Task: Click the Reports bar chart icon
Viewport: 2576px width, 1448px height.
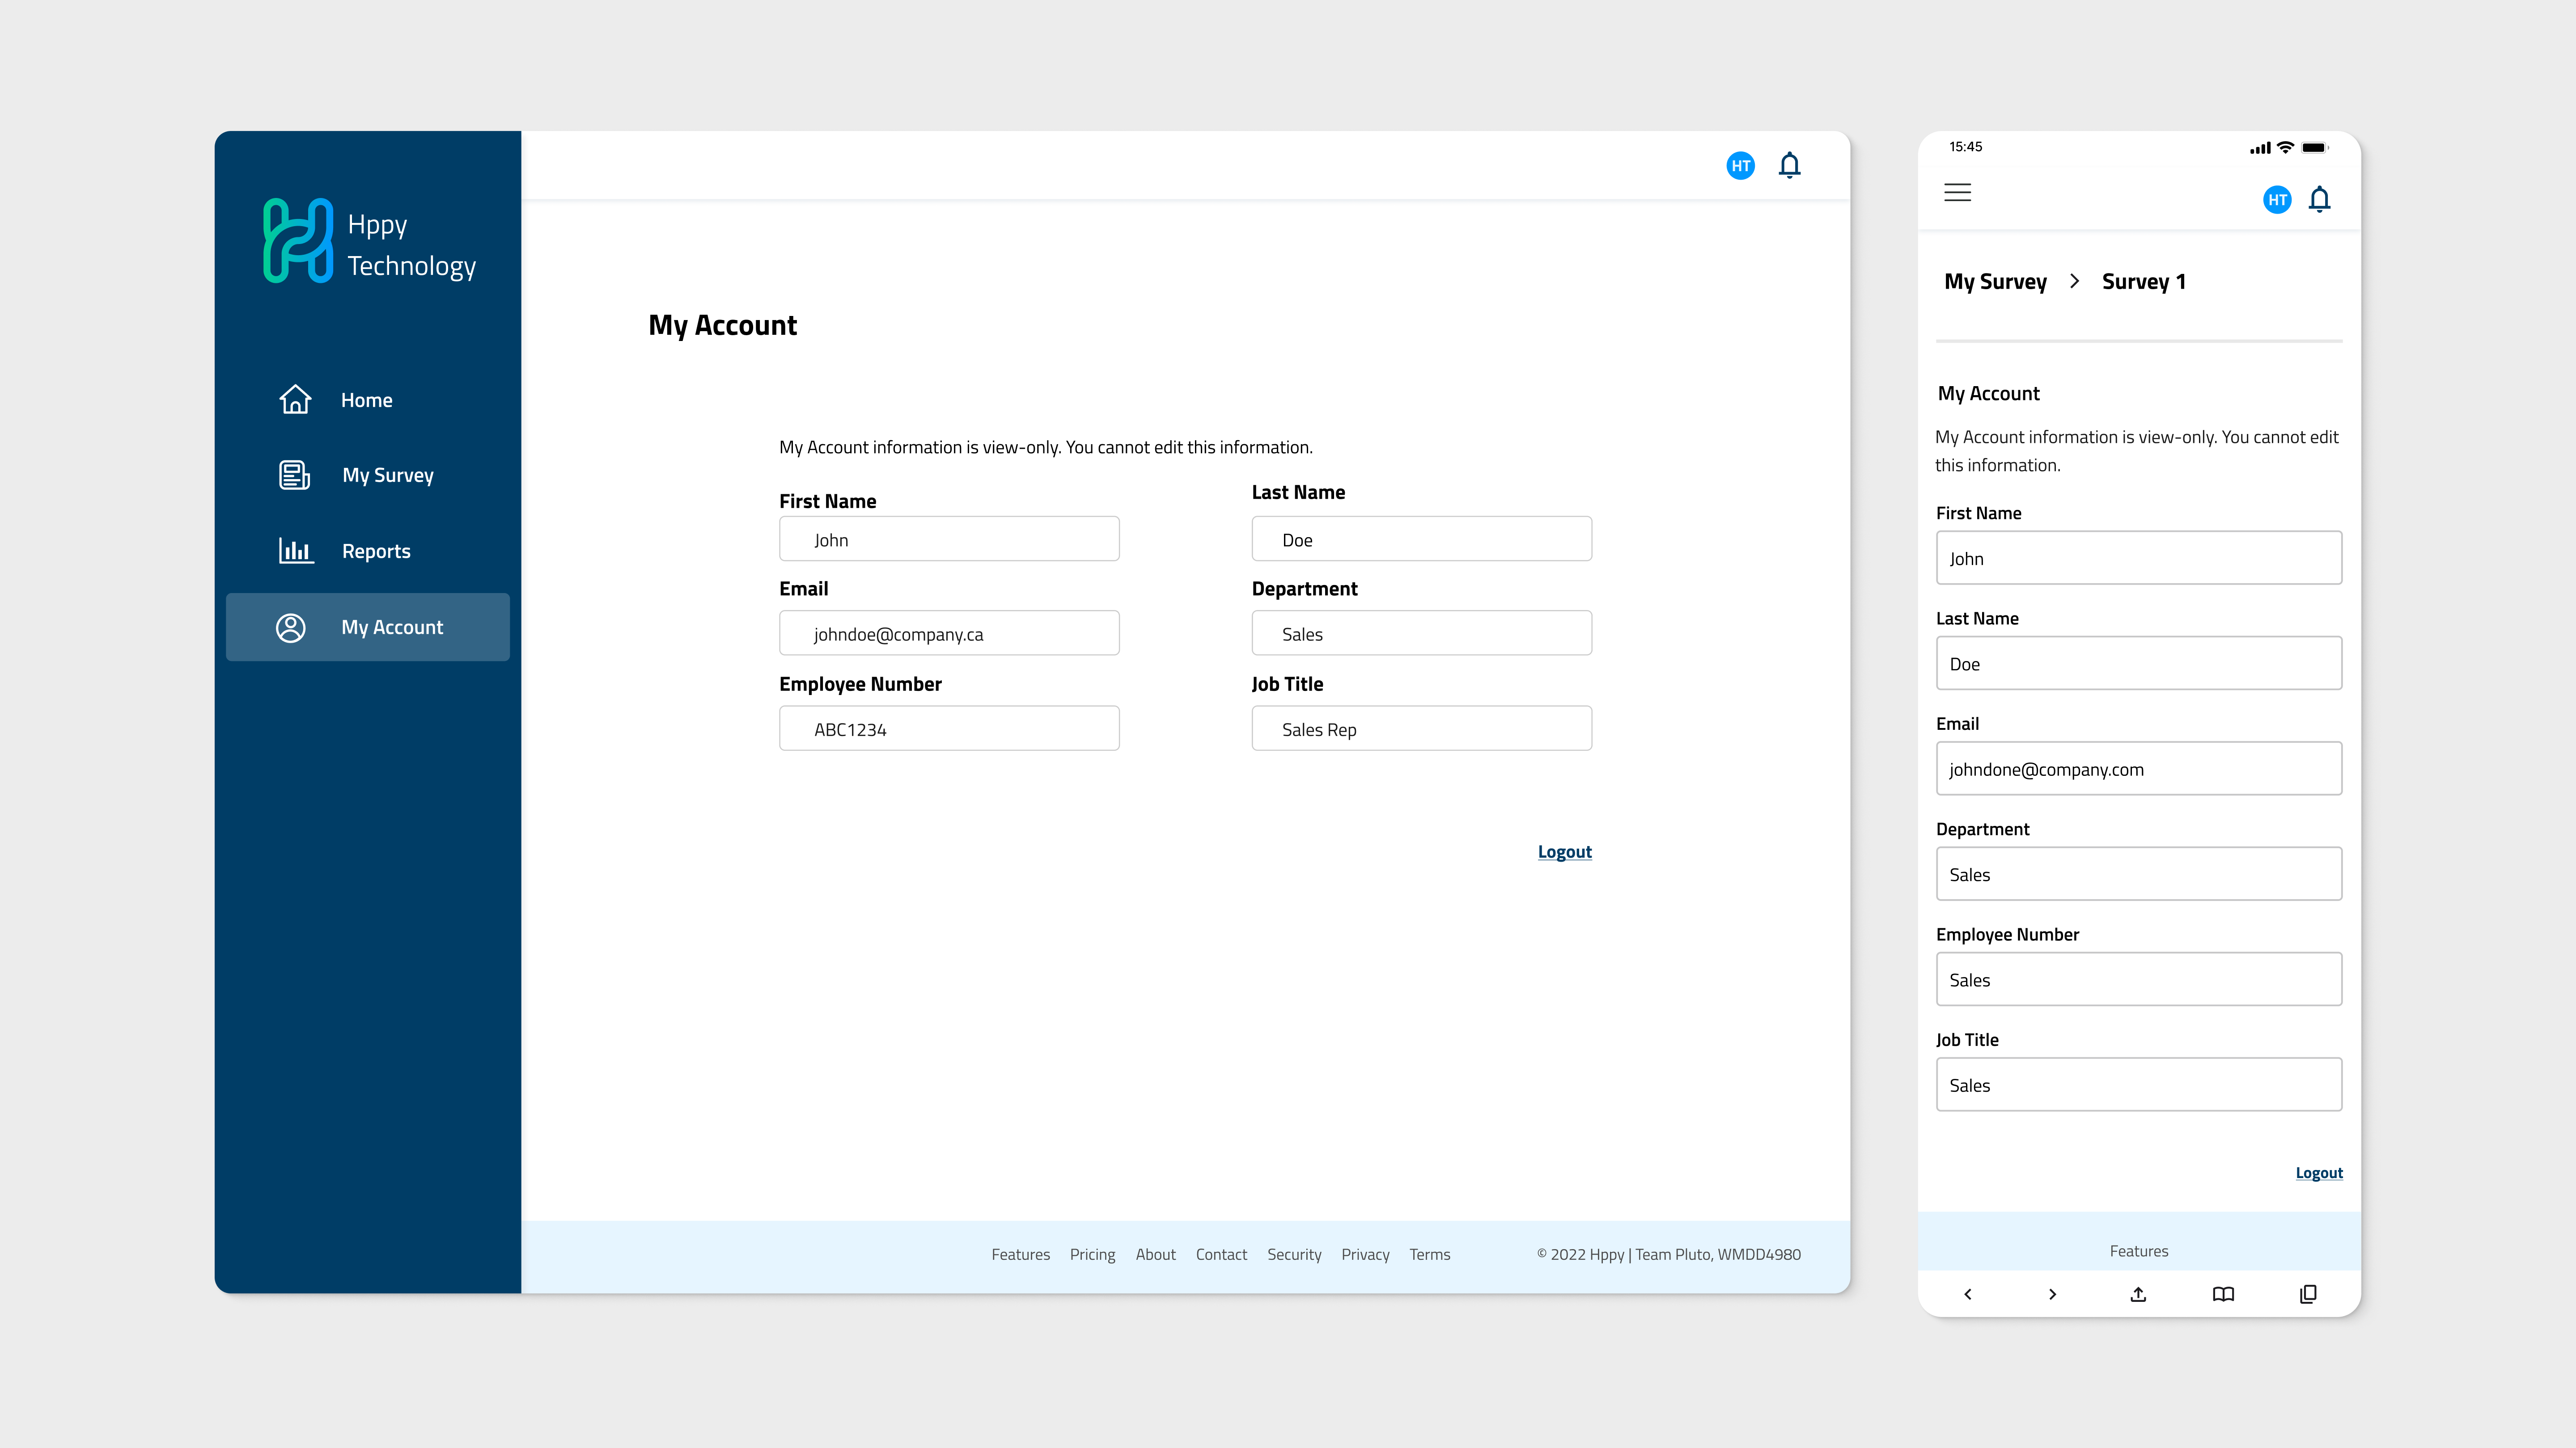Action: [x=296, y=551]
